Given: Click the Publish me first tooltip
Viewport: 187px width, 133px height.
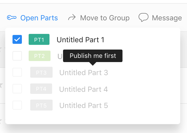Looking at the screenshot, I should pyautogui.click(x=93, y=56).
